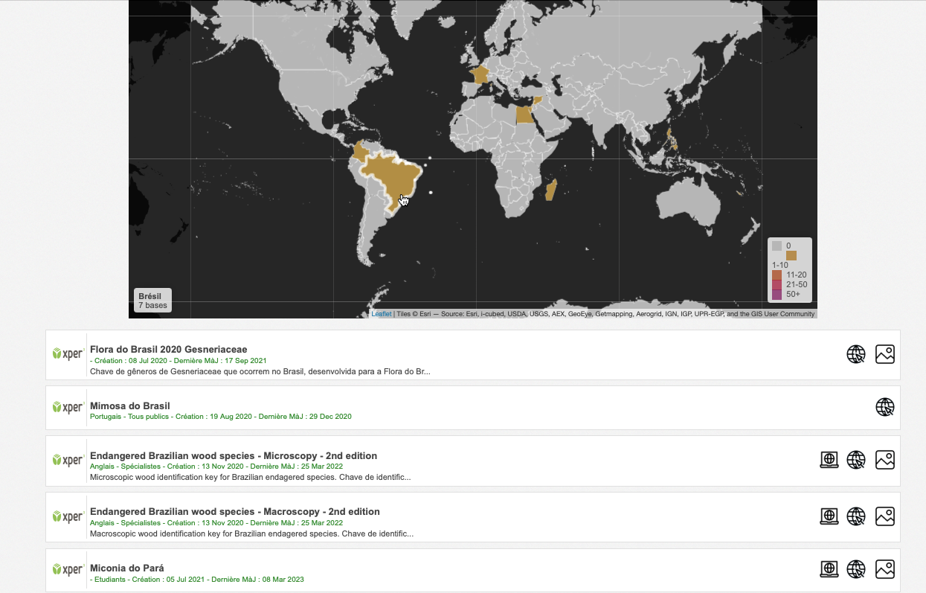Select Madagascar on the world map
This screenshot has width=926, height=593.
tap(551, 190)
